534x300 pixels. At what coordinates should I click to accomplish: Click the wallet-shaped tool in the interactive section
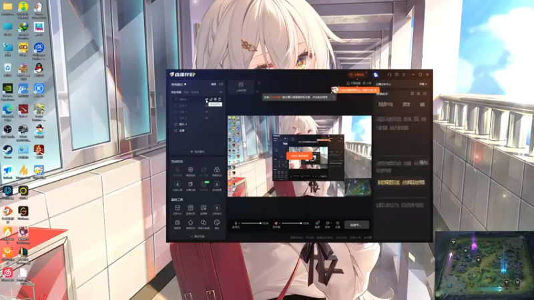190,186
